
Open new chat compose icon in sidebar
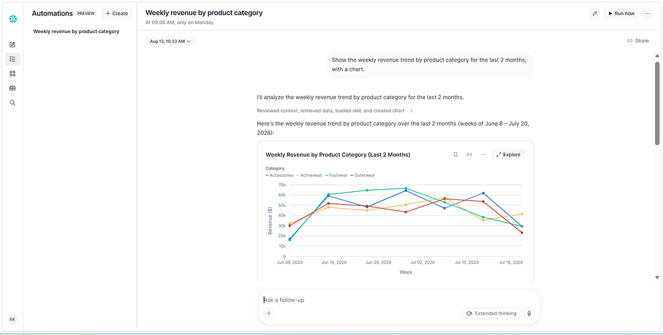point(13,45)
